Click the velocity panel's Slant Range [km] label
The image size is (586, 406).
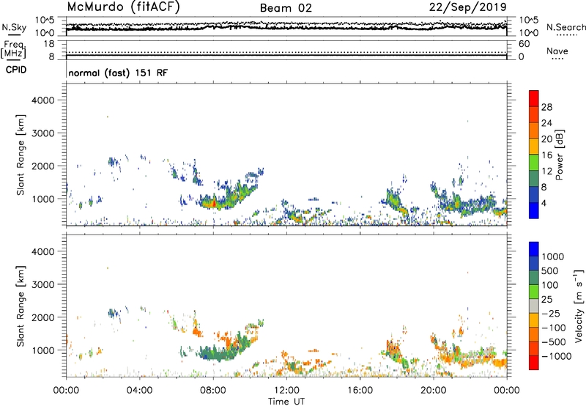[21, 306]
